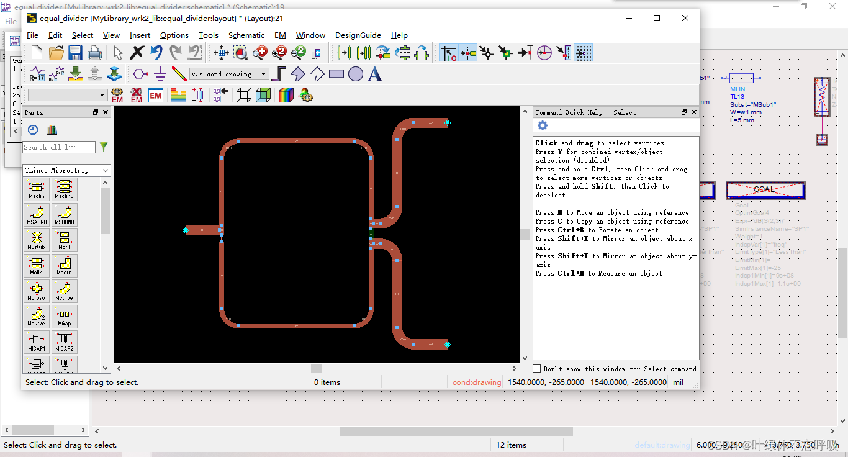Image resolution: width=848 pixels, height=457 pixels.
Task: Toggle the grid snap mode button
Action: (x=583, y=53)
